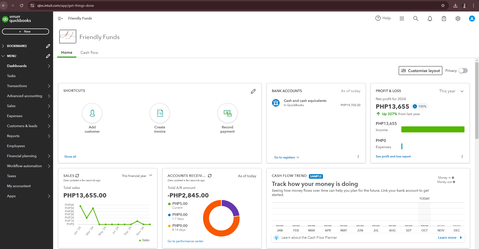
Task: Click the Customise layout button
Action: point(420,71)
